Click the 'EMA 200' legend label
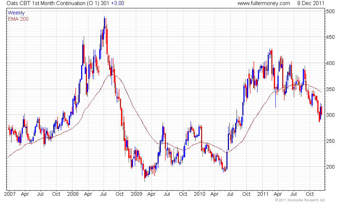Viewport: 355px width, 203px height. pos(18,19)
